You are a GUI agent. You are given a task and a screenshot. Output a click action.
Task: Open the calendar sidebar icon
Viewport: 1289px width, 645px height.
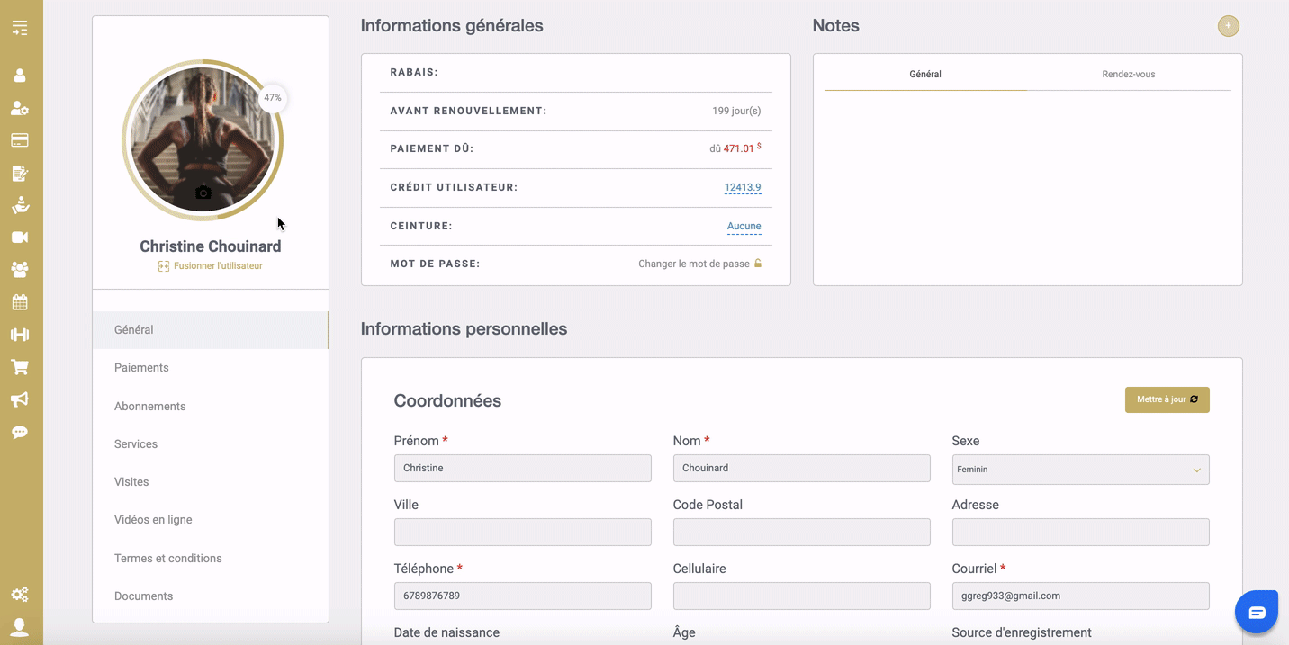20,302
